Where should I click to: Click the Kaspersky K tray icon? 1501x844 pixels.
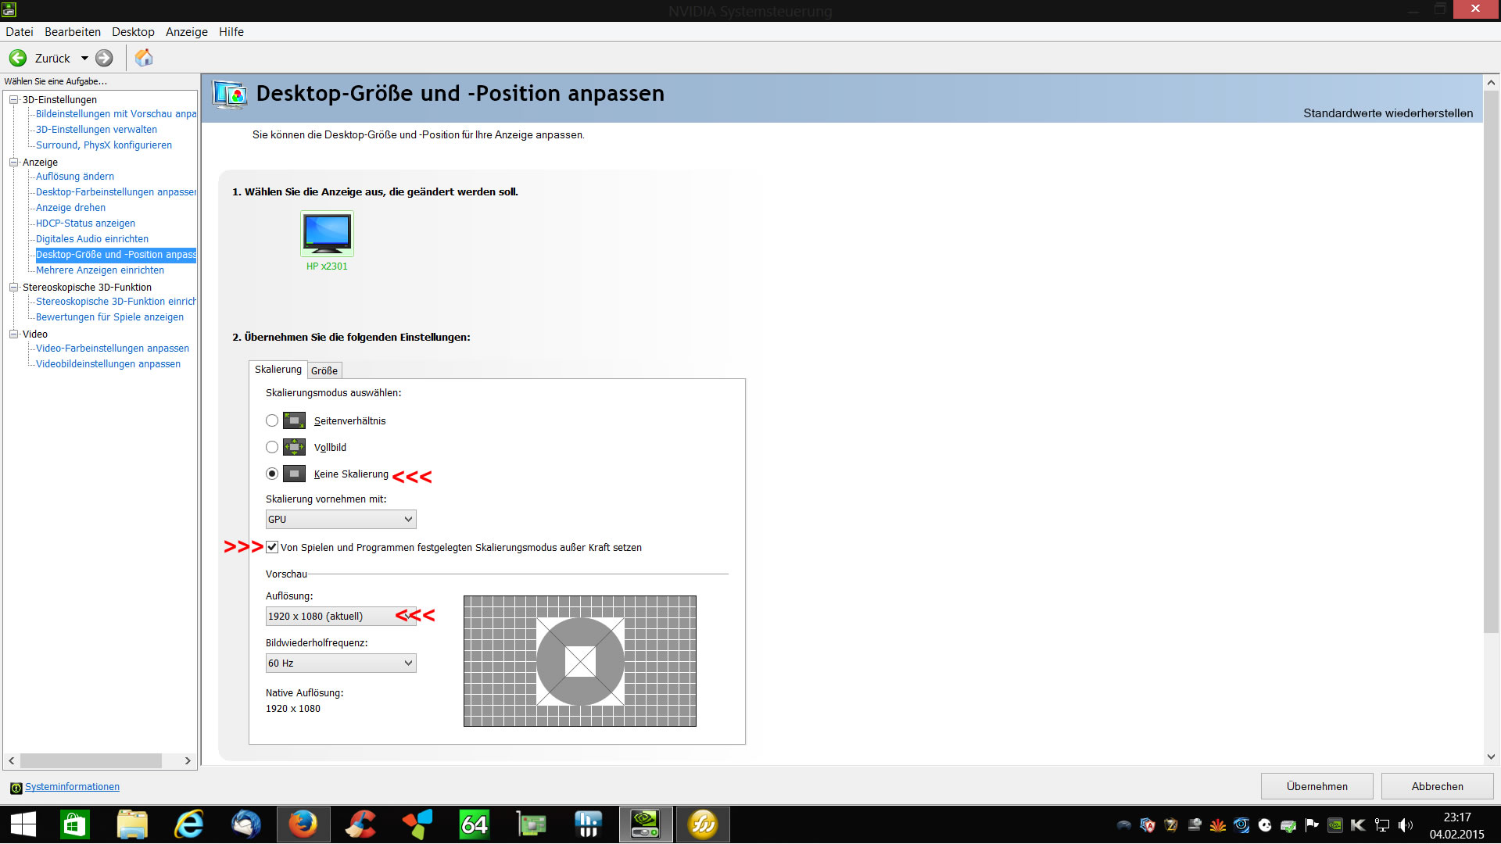(x=1359, y=825)
